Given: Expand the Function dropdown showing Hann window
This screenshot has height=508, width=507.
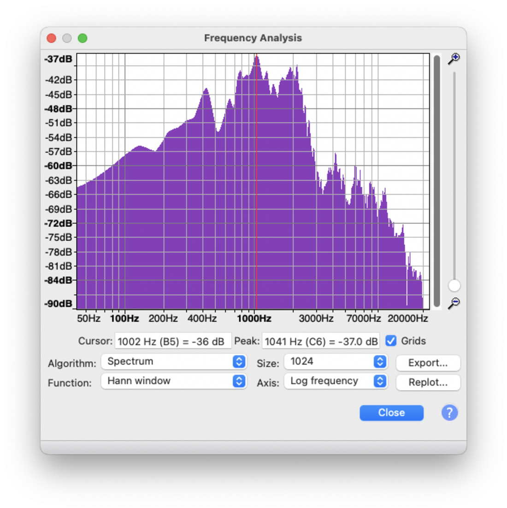Looking at the screenshot, I should [x=173, y=381].
